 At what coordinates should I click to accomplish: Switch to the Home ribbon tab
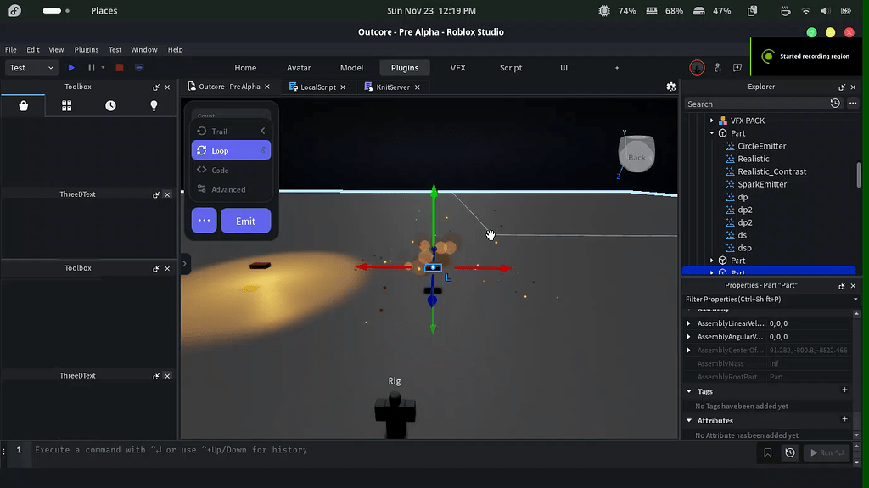pyautogui.click(x=245, y=68)
